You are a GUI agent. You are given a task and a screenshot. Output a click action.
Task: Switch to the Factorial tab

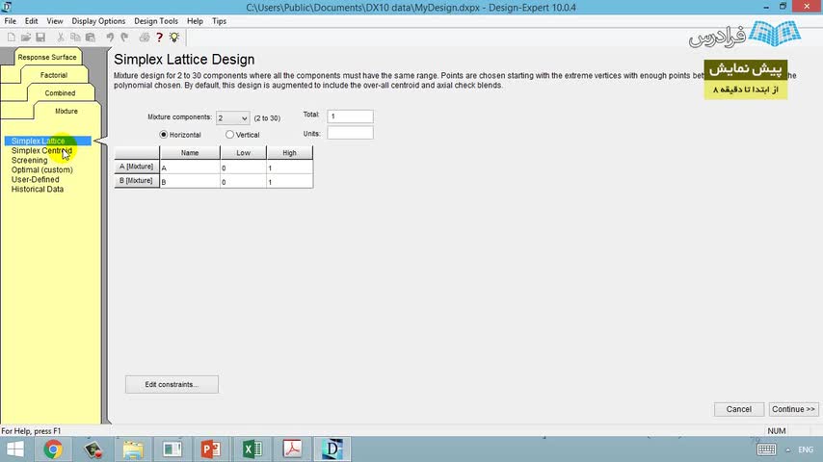(x=54, y=75)
